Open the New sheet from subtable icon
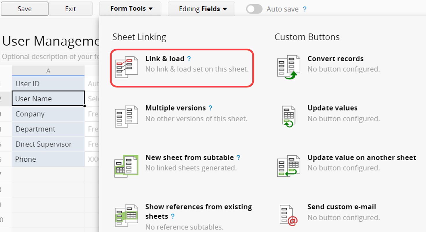Viewport: 426px width, 232px height. coord(126,166)
